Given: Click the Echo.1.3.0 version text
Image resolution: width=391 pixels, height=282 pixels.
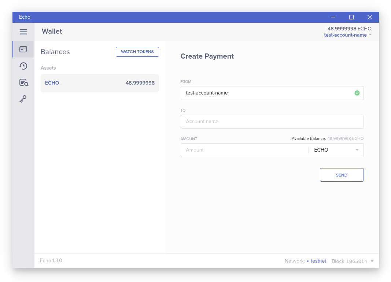Looking at the screenshot, I should [51, 261].
